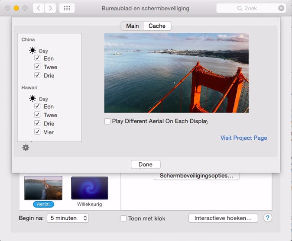Open the Visit Project Page link
The image size is (292, 241).
[243, 138]
